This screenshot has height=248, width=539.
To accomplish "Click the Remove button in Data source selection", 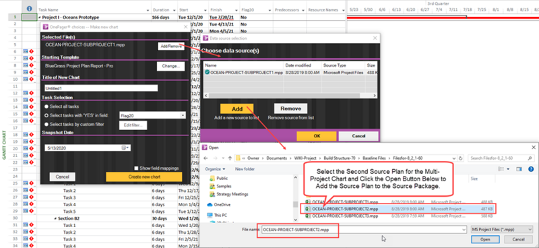I will pos(290,108).
